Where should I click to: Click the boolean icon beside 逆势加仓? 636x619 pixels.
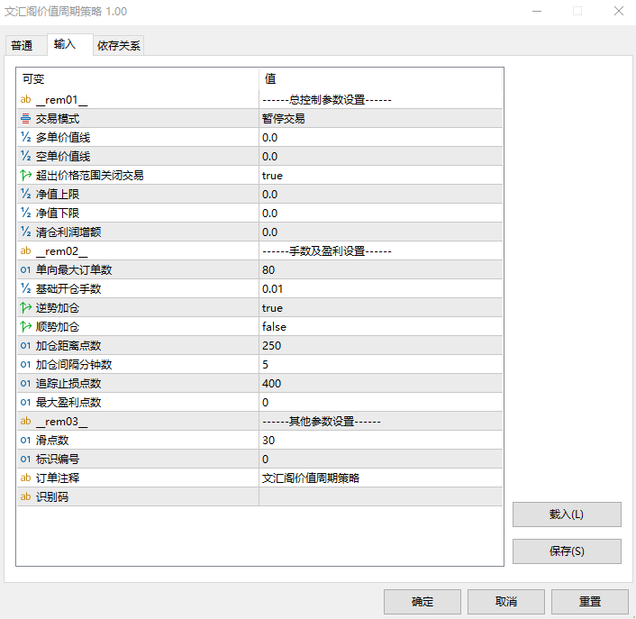click(x=25, y=308)
